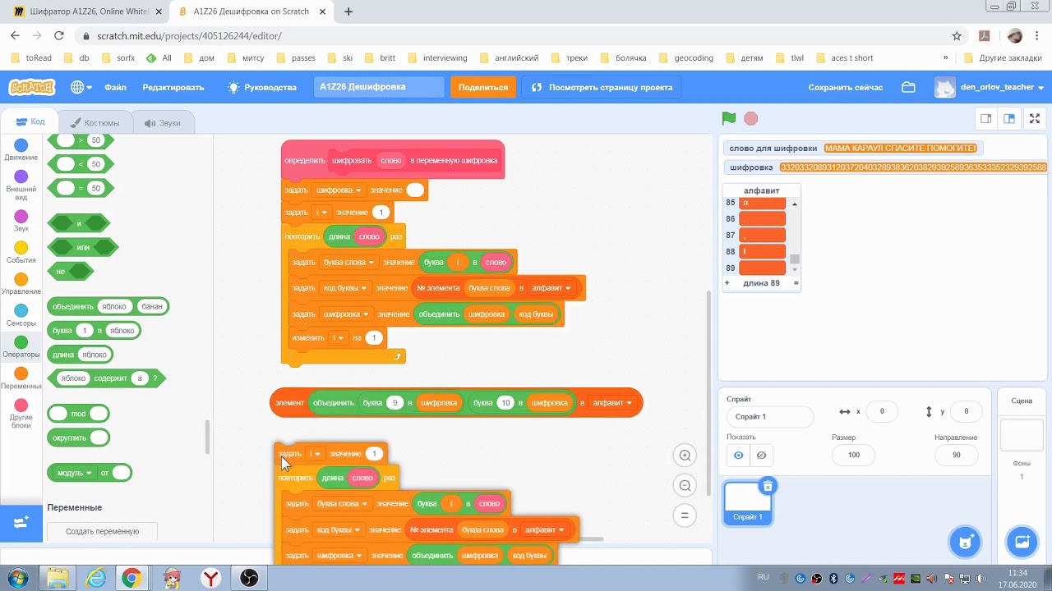This screenshot has height=591, width=1052.
Task: Open the choose a backdrop button
Action: pyautogui.click(x=1022, y=542)
